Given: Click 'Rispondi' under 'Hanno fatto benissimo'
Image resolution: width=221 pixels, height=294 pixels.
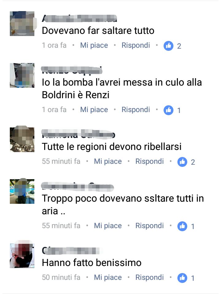Looking at the screenshot, I should (x=149, y=277).
